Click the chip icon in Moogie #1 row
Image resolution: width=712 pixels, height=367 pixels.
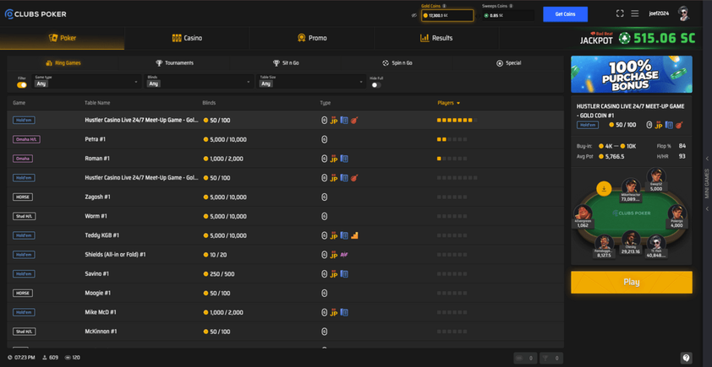tap(324, 293)
